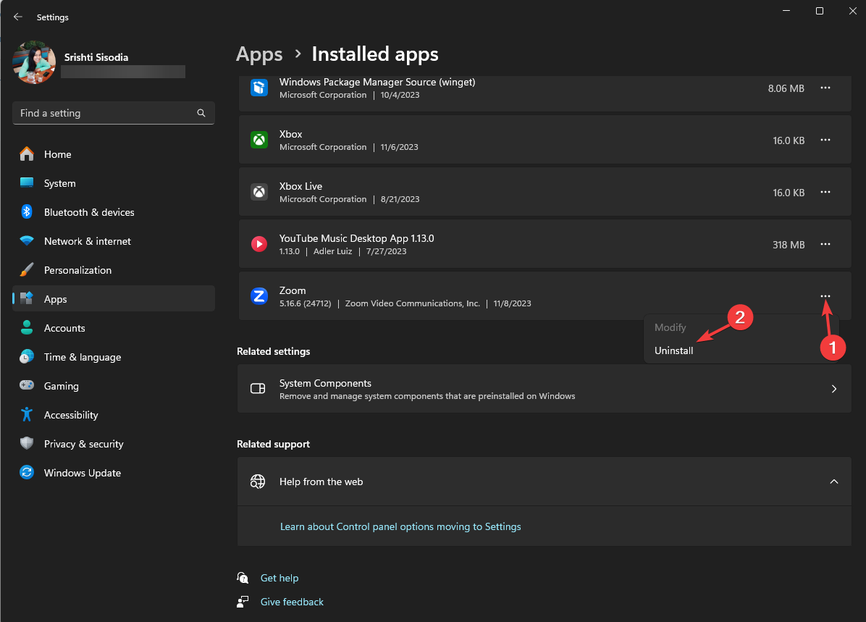Click the Zoom app icon
Screen dimensions: 866x622
(259, 296)
